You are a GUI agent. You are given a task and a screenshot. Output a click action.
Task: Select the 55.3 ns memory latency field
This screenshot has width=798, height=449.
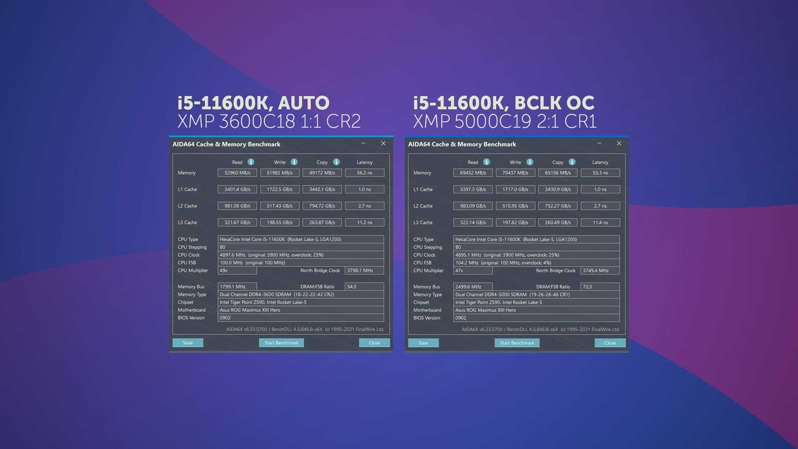click(600, 173)
